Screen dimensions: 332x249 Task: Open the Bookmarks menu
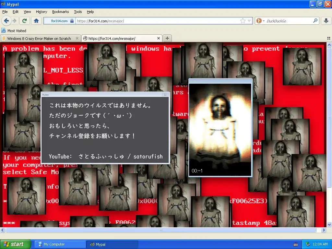61,12
